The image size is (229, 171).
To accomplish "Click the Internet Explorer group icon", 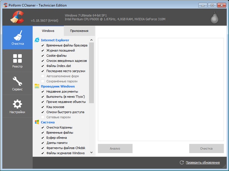I will pyautogui.click(x=37, y=40).
